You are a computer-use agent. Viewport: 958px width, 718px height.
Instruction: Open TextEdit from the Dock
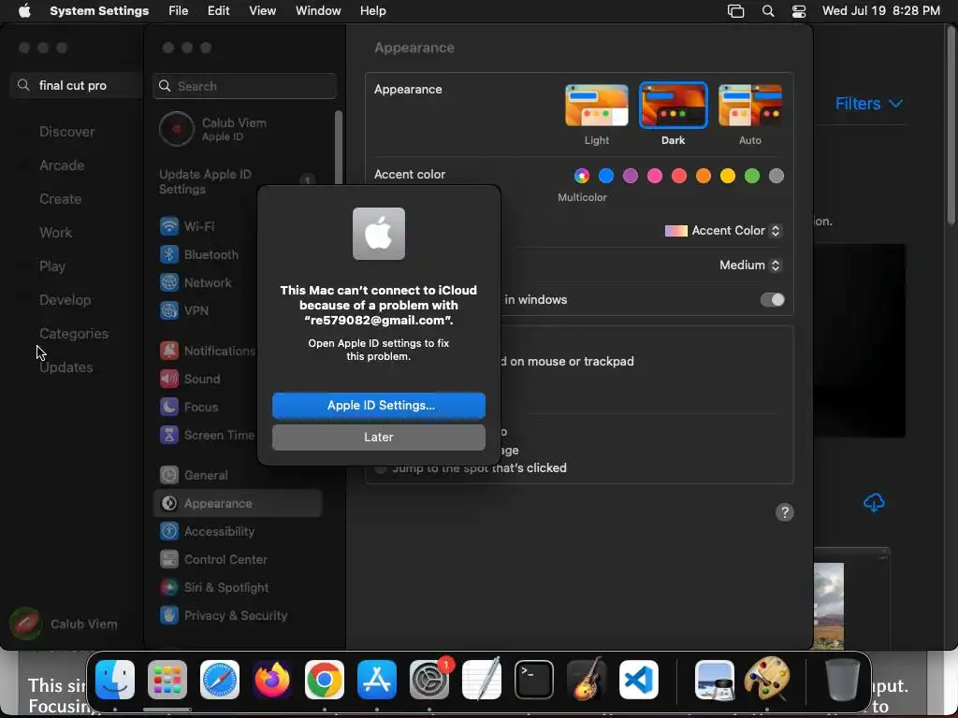click(x=482, y=680)
